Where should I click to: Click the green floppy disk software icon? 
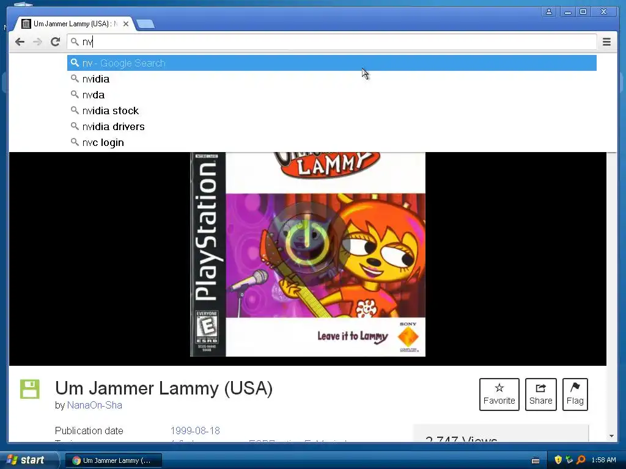[30, 389]
